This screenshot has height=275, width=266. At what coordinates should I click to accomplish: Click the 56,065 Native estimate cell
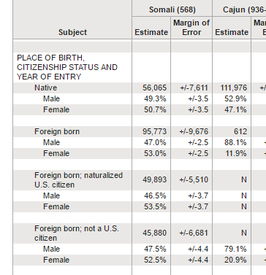(x=154, y=88)
